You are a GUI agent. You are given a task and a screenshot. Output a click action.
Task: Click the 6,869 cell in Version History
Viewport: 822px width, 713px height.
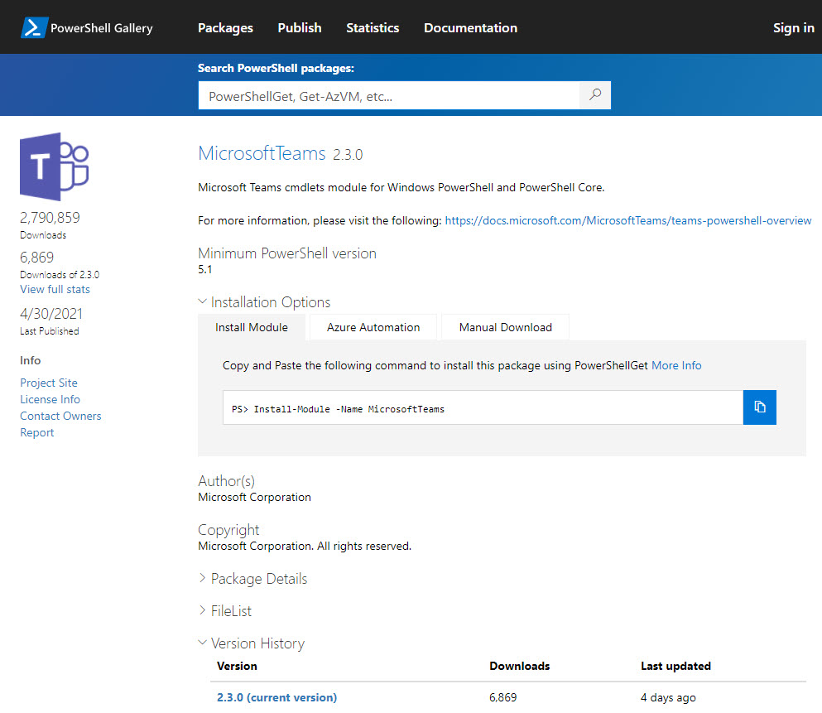pyautogui.click(x=502, y=698)
